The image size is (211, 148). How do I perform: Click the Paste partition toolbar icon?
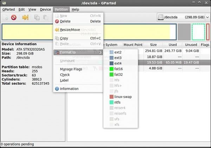[45, 17]
